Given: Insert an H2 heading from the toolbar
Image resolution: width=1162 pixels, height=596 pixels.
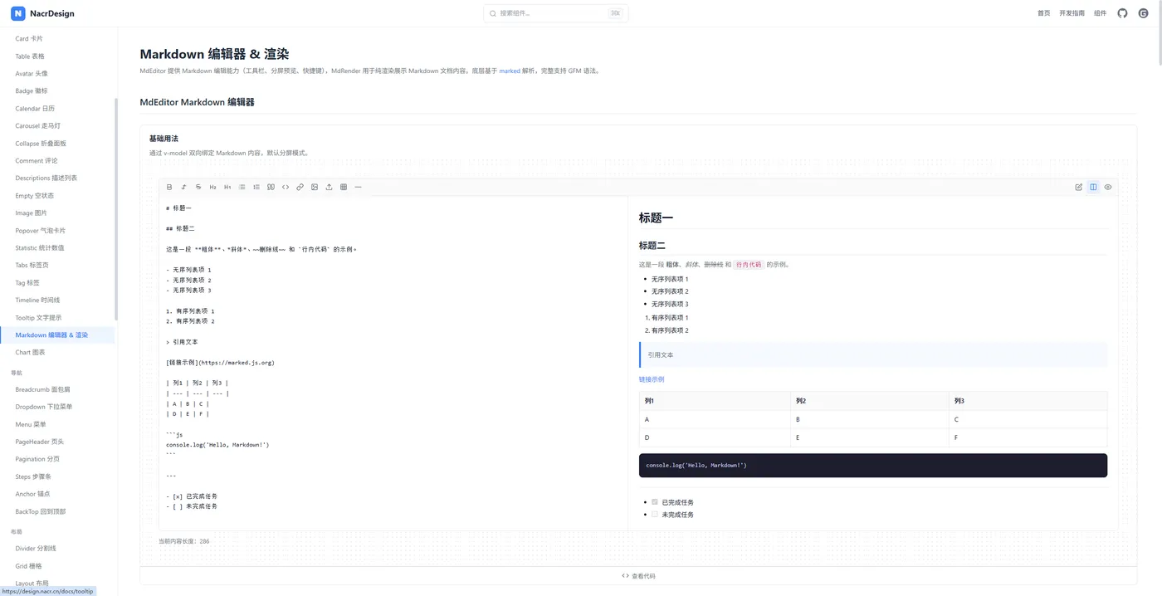Looking at the screenshot, I should [x=213, y=187].
